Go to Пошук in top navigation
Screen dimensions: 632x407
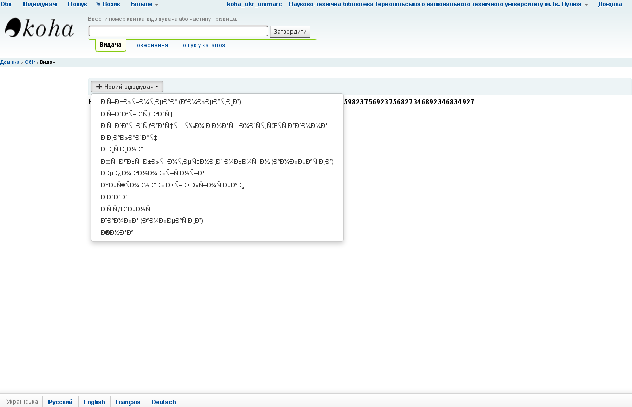(x=78, y=4)
